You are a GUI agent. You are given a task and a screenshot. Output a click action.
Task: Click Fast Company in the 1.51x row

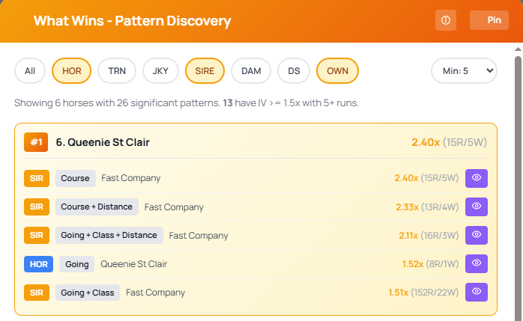click(x=155, y=293)
